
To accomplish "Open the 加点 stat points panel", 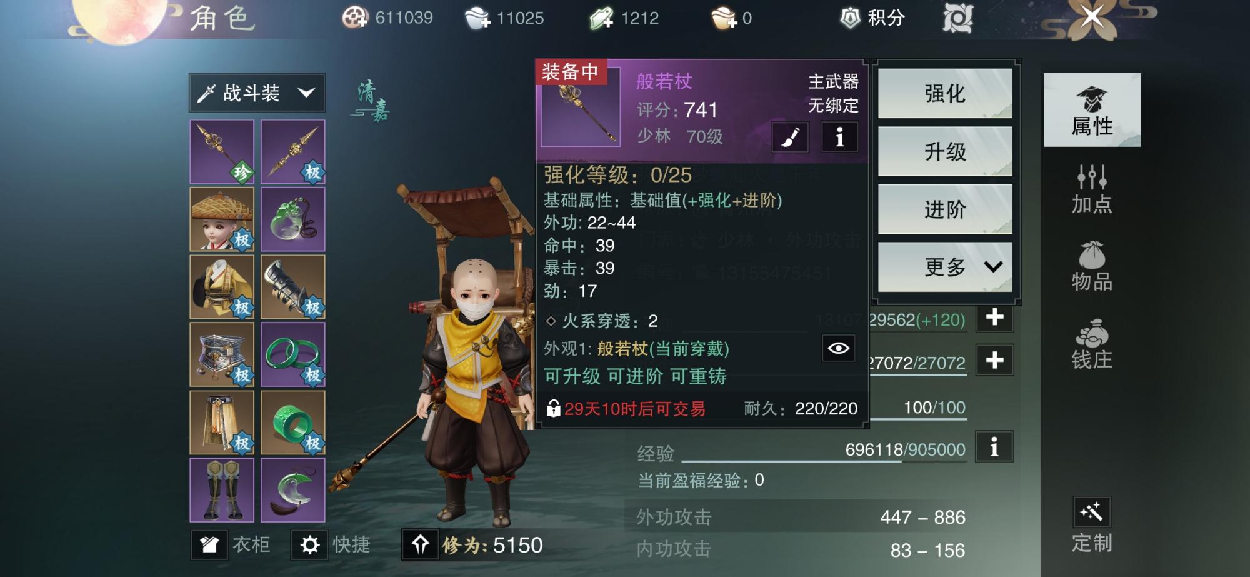I will coord(1092,189).
